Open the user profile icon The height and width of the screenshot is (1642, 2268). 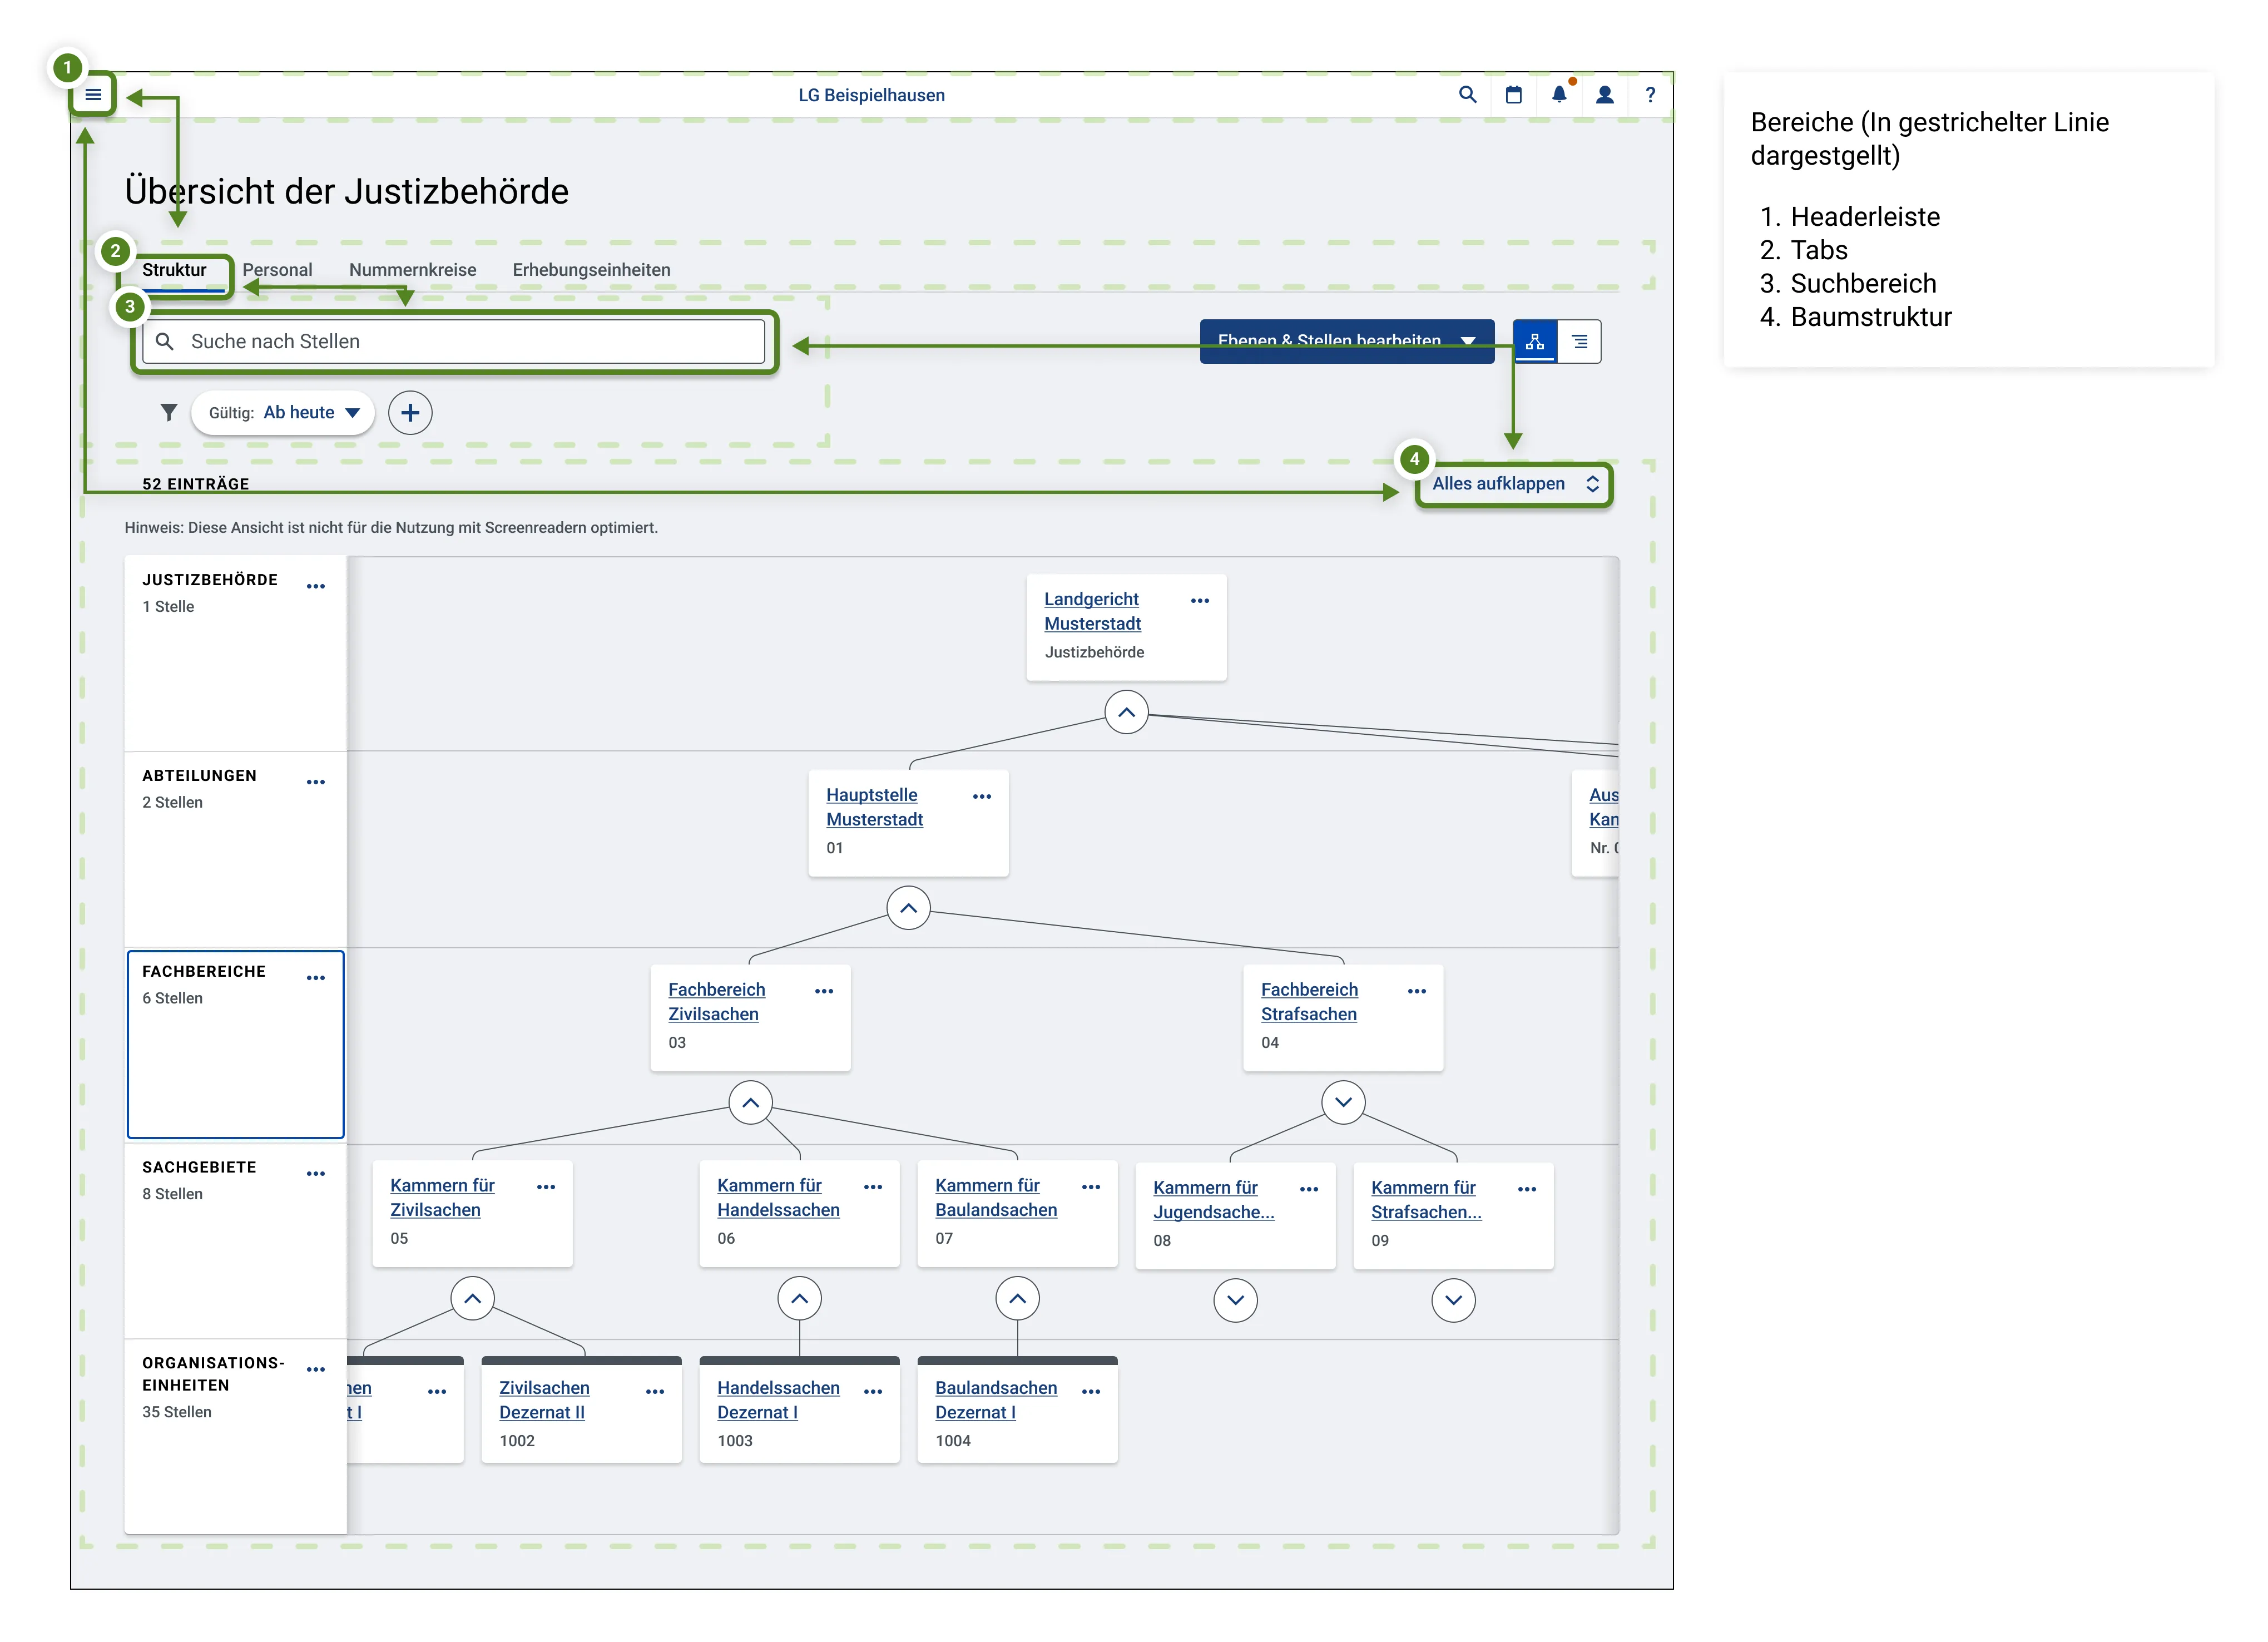(x=1605, y=95)
